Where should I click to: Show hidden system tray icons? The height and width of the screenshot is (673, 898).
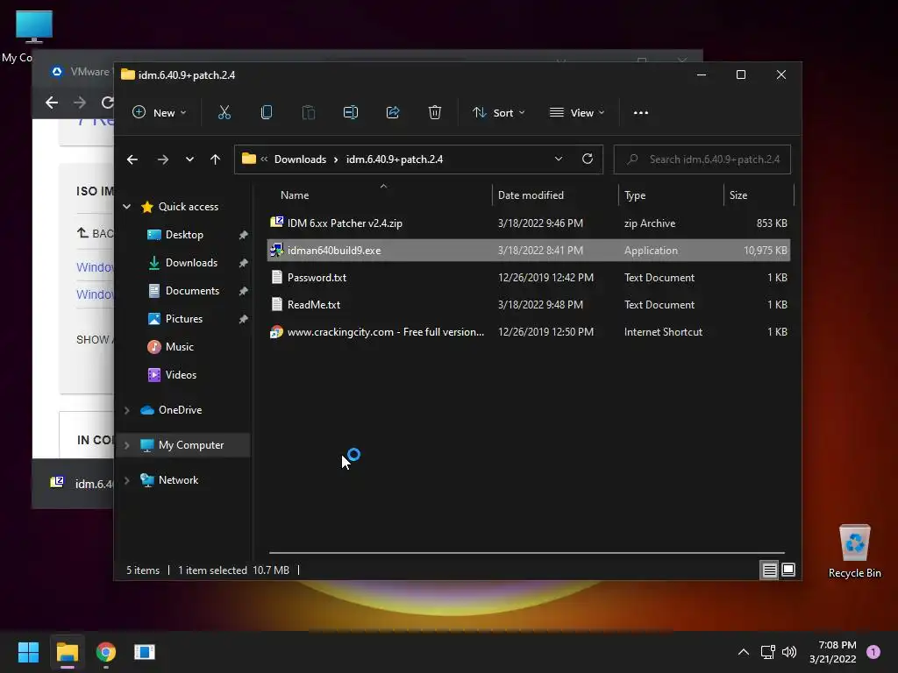(x=744, y=652)
